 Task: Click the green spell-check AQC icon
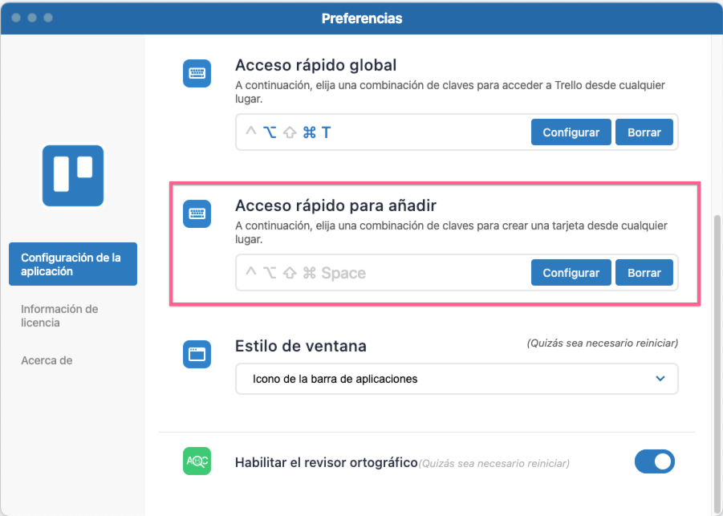(197, 461)
